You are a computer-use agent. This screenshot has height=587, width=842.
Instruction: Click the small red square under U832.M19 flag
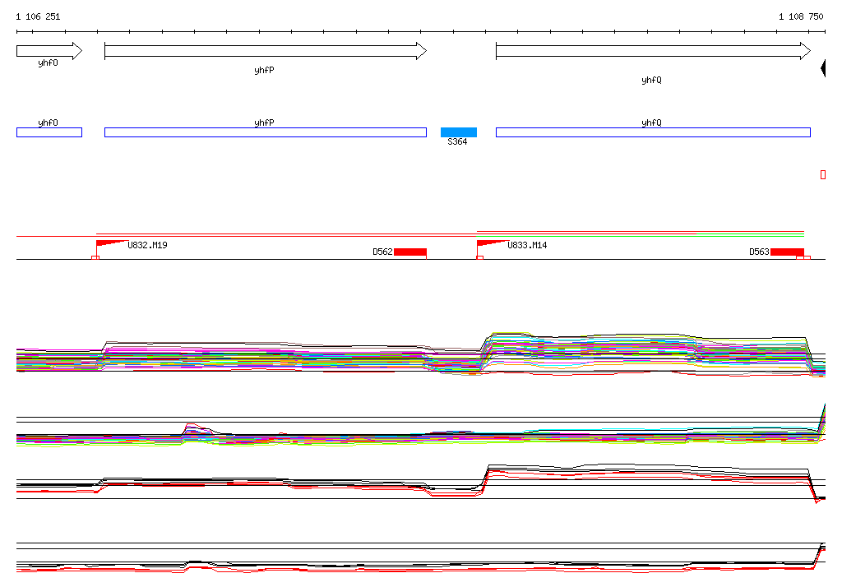[95, 258]
